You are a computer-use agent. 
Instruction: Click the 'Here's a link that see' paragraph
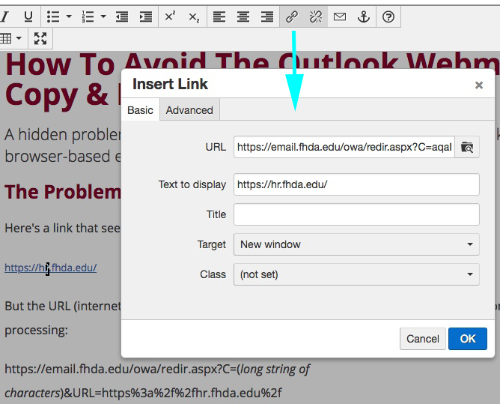pos(63,228)
